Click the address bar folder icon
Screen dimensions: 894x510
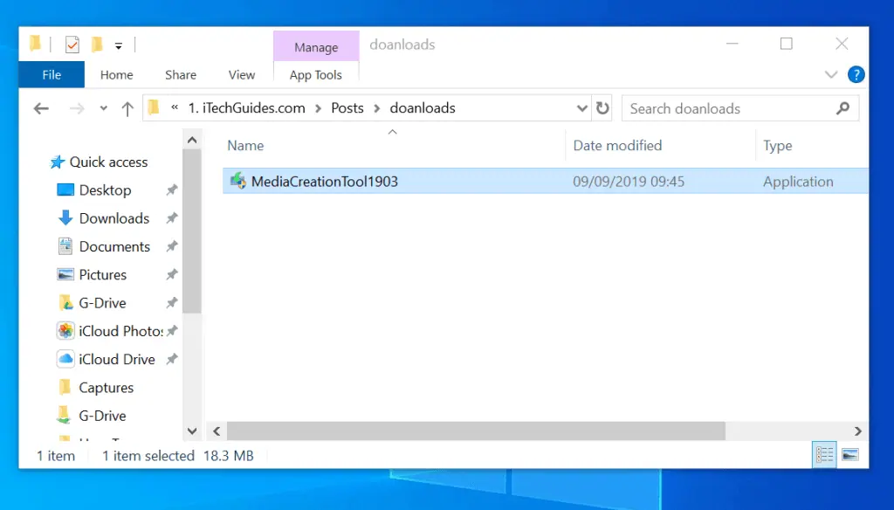tap(154, 107)
